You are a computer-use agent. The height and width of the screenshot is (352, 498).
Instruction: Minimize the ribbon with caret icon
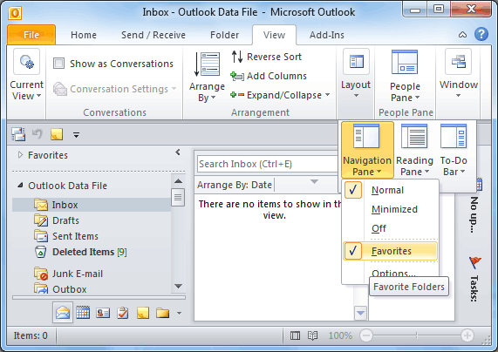(x=462, y=35)
